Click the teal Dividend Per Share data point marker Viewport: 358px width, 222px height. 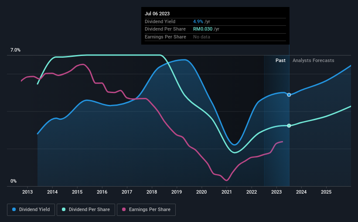coord(289,126)
